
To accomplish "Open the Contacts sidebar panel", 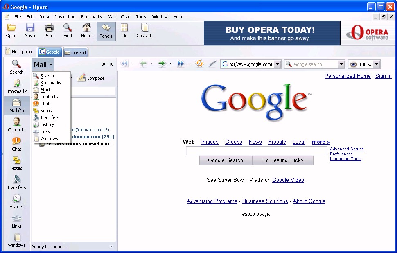I will [17, 125].
